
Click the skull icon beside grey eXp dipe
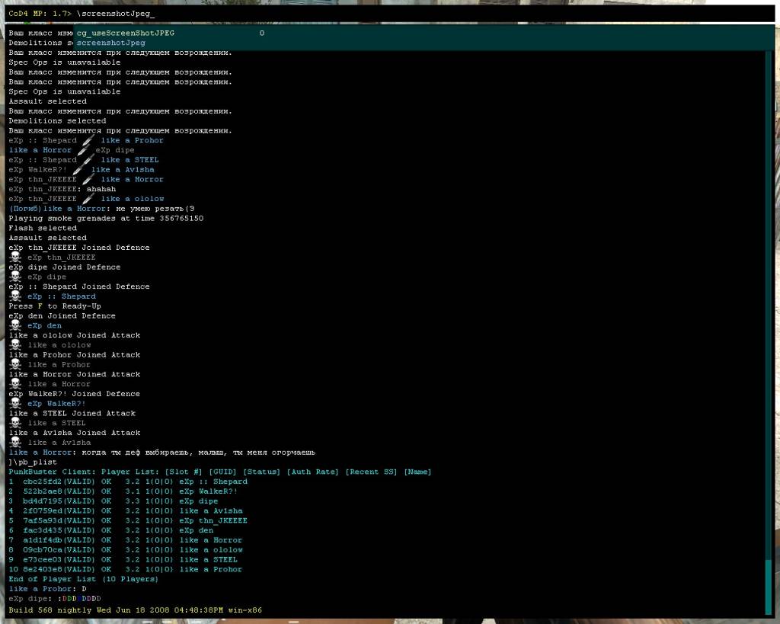pos(15,277)
